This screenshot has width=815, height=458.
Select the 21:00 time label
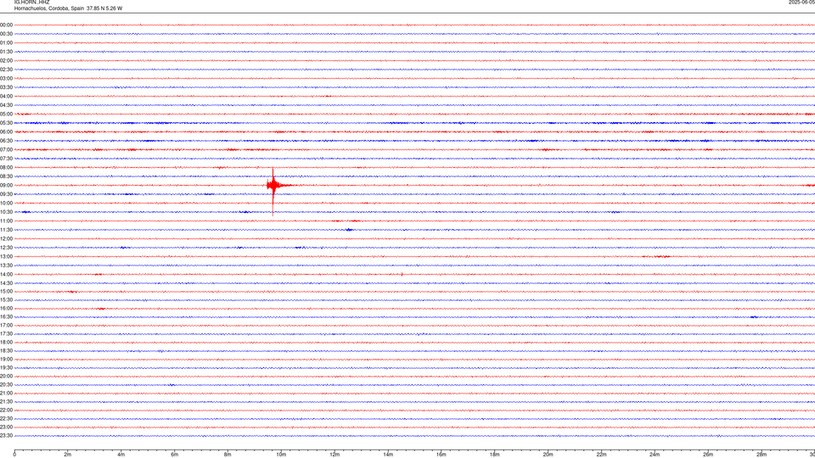(x=6, y=393)
